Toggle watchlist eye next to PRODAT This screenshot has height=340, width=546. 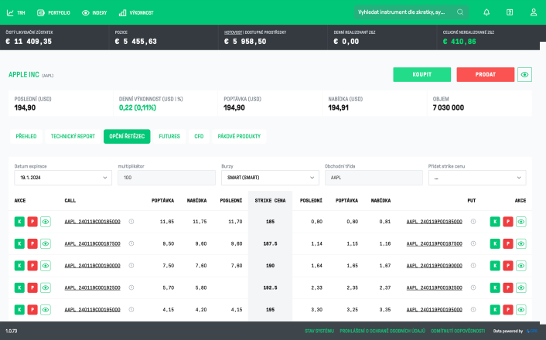(524, 74)
